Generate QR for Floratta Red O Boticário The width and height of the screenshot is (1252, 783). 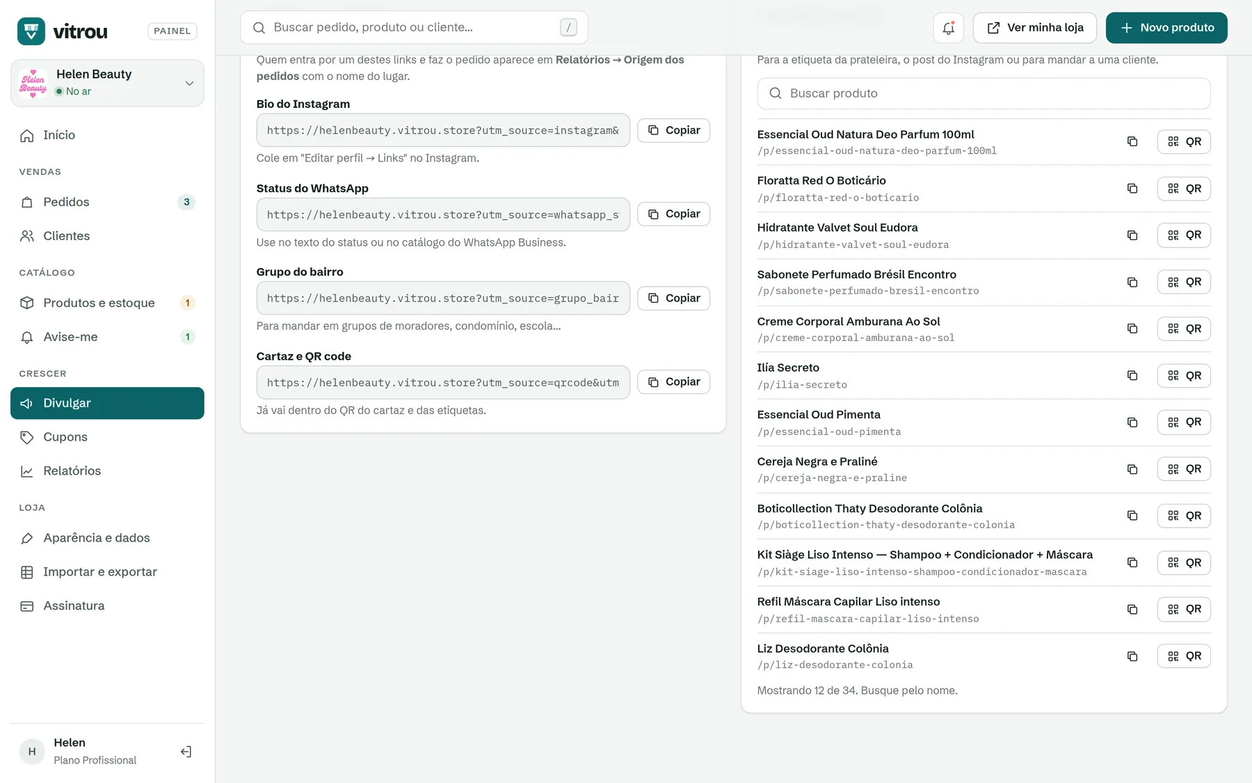1184,189
